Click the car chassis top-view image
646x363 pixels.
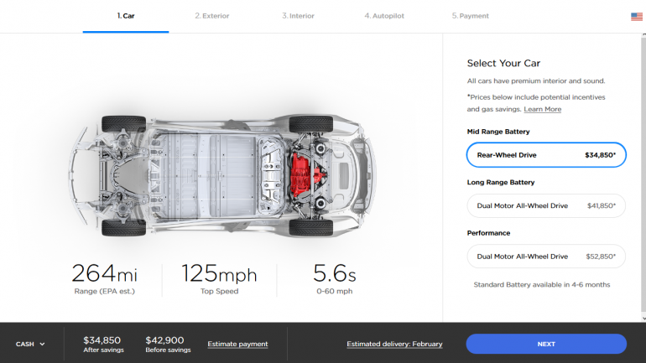(x=218, y=176)
